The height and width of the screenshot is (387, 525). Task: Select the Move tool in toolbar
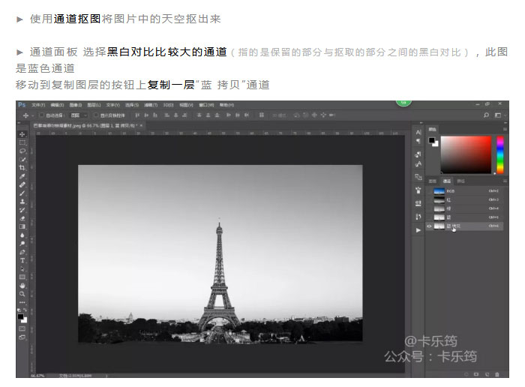pos(22,134)
